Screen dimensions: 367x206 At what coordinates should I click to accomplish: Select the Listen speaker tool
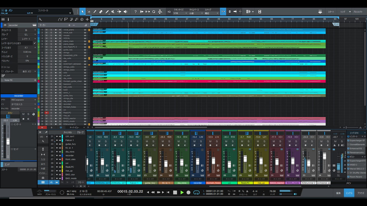[125, 11]
